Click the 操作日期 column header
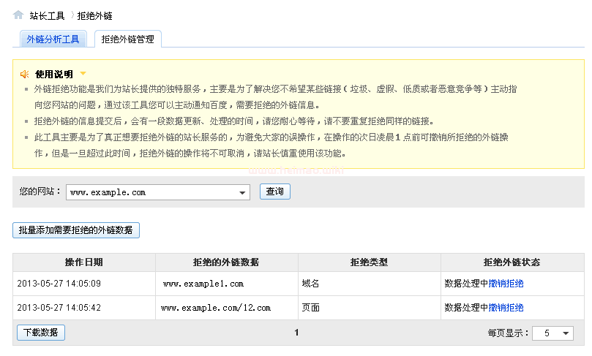The image size is (592, 356). pos(83,262)
